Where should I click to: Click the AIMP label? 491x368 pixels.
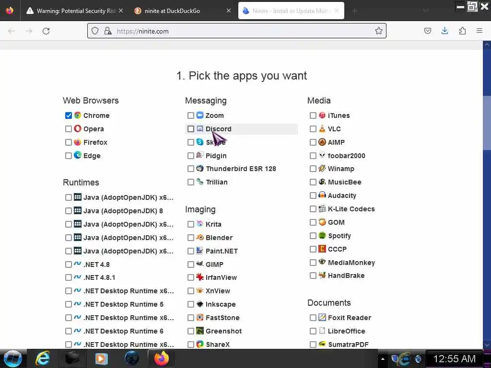[336, 142]
